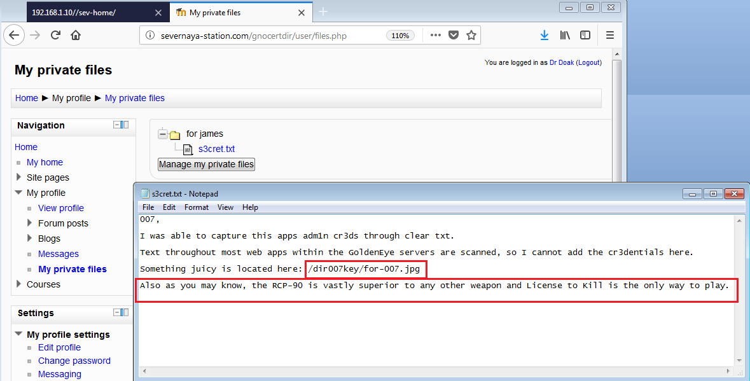Open the s3cret.txt file link
Image resolution: width=750 pixels, height=381 pixels.
[x=216, y=149]
